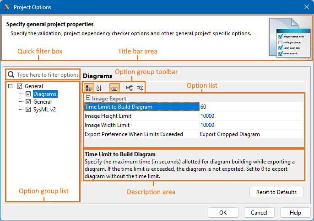Screen dimensions: 314x221
Task: Click the Collapse all toolbar icon
Action: [140, 88]
